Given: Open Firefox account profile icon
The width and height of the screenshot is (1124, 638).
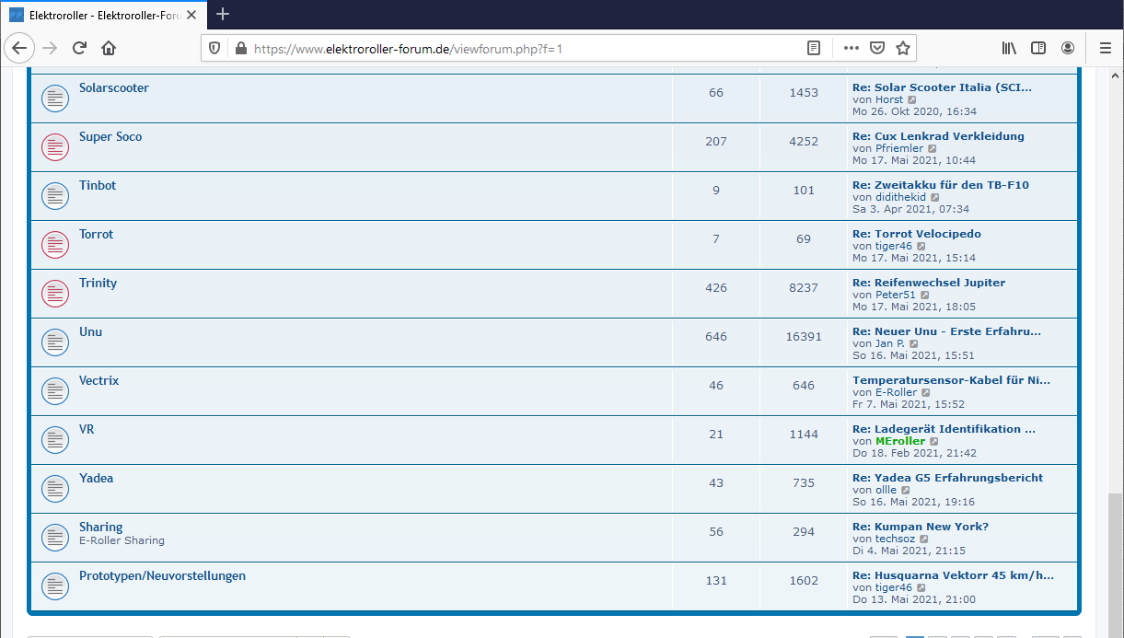Looking at the screenshot, I should click(x=1068, y=48).
